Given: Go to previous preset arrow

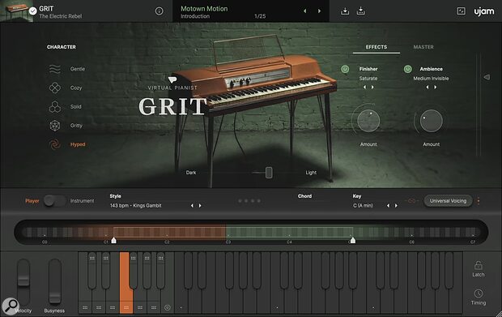Looking at the screenshot, I should 304,11.
